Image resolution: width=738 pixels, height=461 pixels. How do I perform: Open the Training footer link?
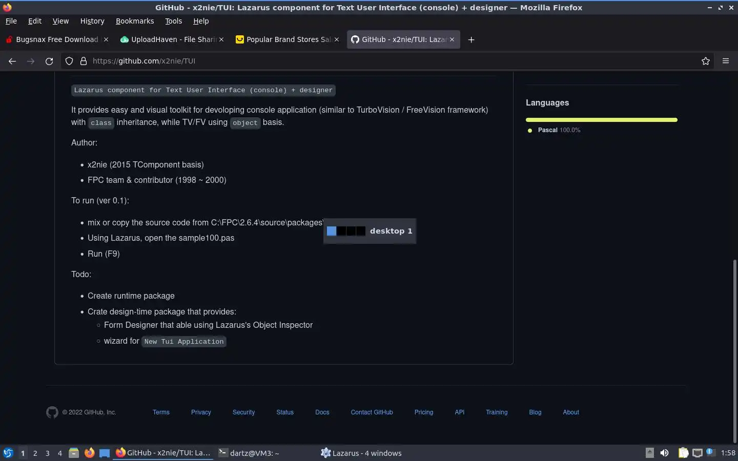(x=497, y=412)
